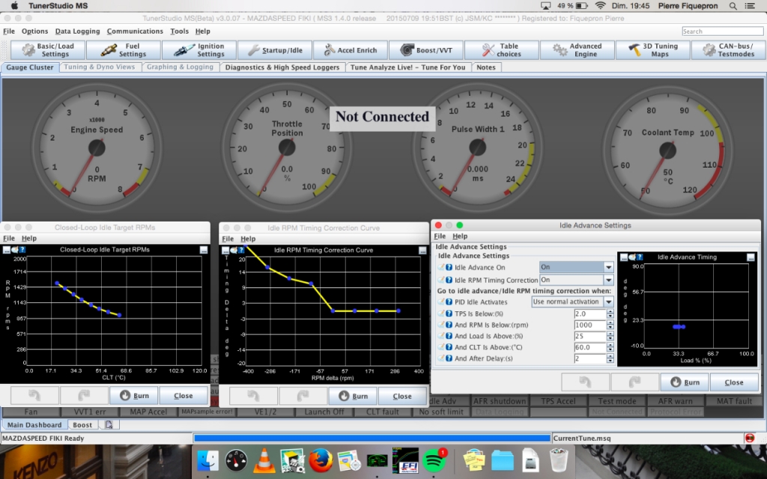
Task: Open Communications menu
Action: (x=135, y=31)
